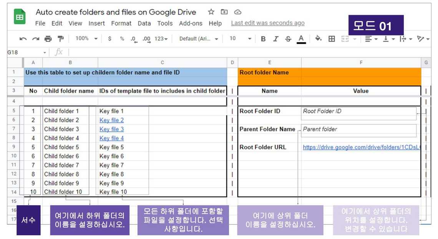Star this spreadsheet document

point(211,12)
